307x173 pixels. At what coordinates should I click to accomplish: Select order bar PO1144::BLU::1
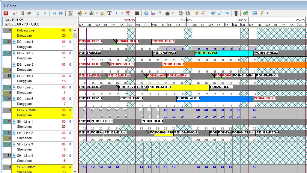pos(280,99)
